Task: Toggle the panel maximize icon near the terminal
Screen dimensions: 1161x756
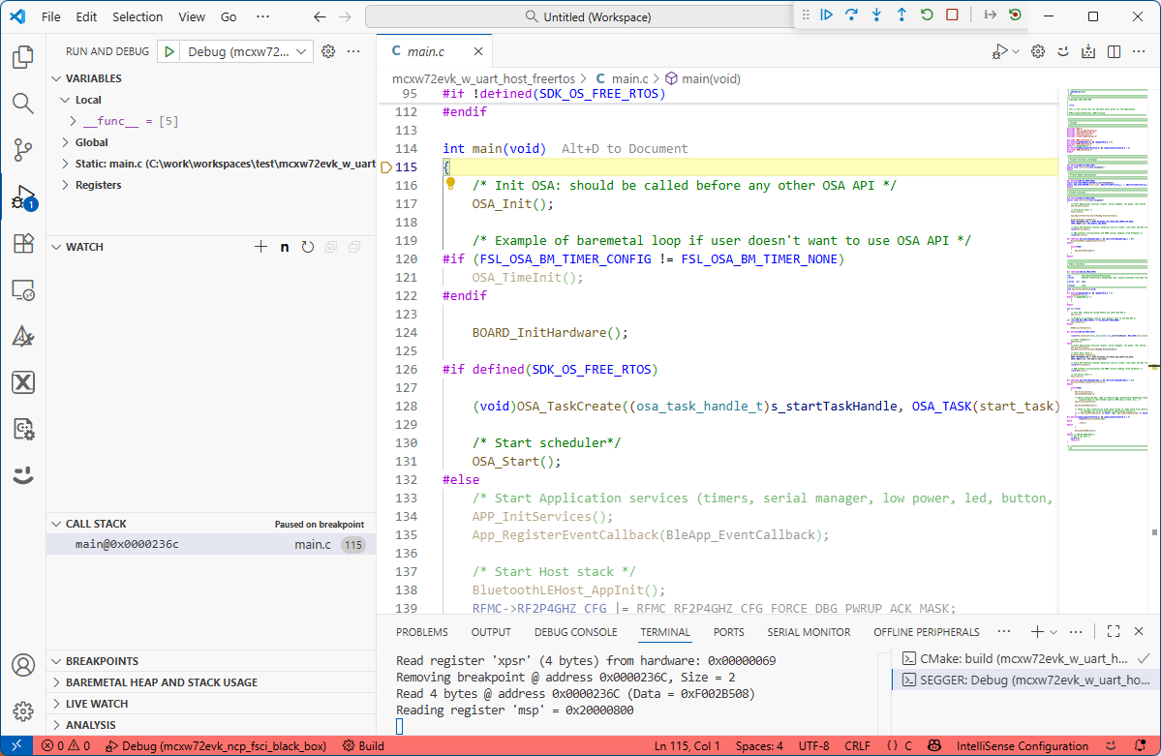Action: [x=1114, y=631]
